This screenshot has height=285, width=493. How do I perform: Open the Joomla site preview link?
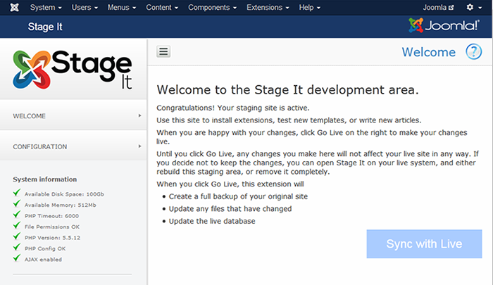[438, 7]
